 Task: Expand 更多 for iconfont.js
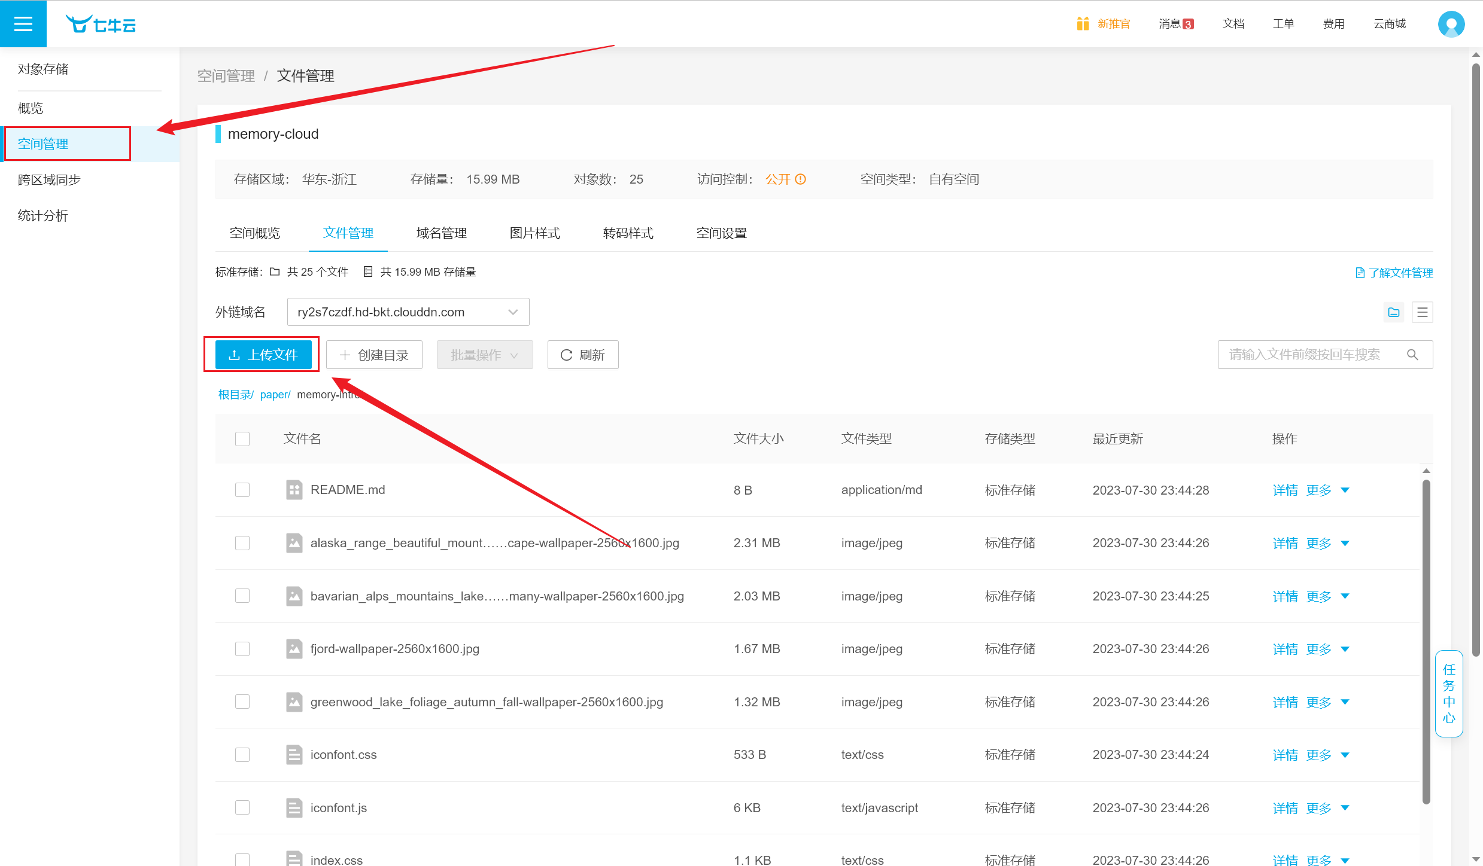point(1327,808)
